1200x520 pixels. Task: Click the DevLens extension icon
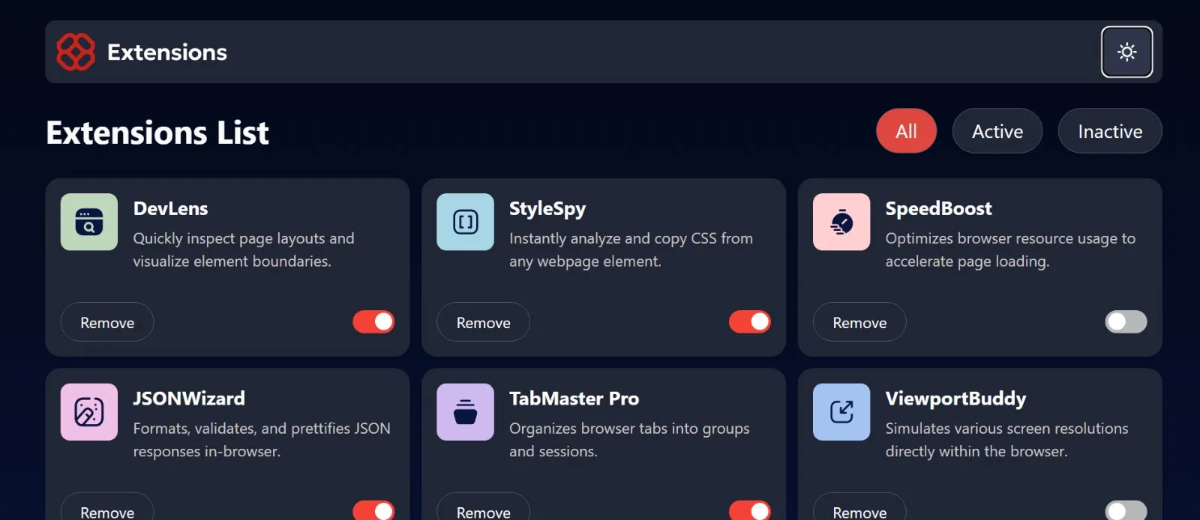click(89, 223)
